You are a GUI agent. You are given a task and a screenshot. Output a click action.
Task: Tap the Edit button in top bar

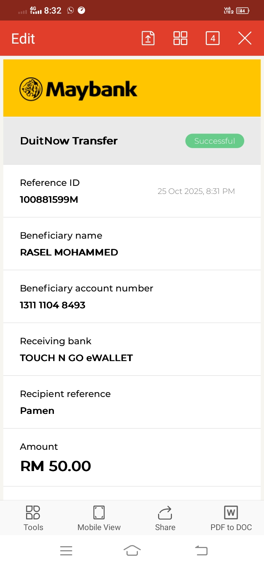click(23, 38)
